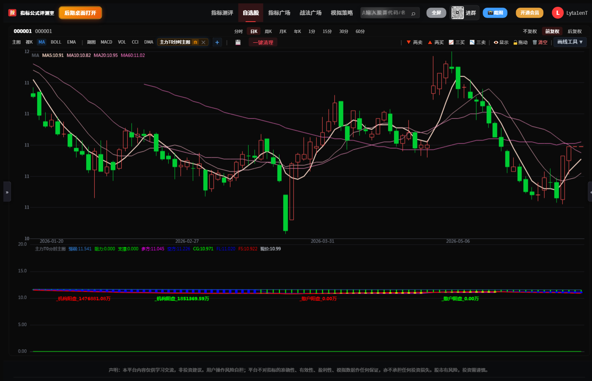The image size is (592, 381).
Task: Click the 自 badge on 主力T0分时主图 tag
Action: point(195,42)
